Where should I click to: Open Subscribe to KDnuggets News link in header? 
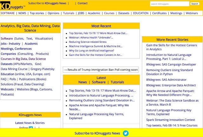point(47,3)
